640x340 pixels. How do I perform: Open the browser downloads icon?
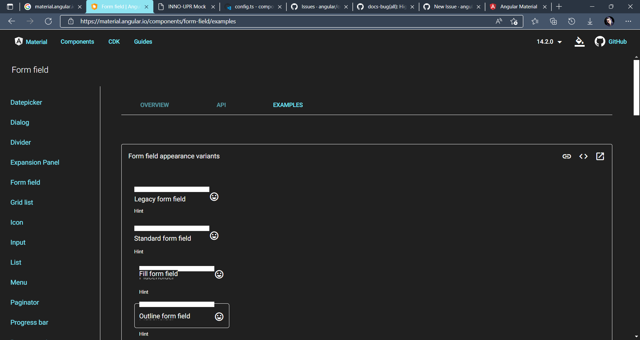tap(590, 21)
